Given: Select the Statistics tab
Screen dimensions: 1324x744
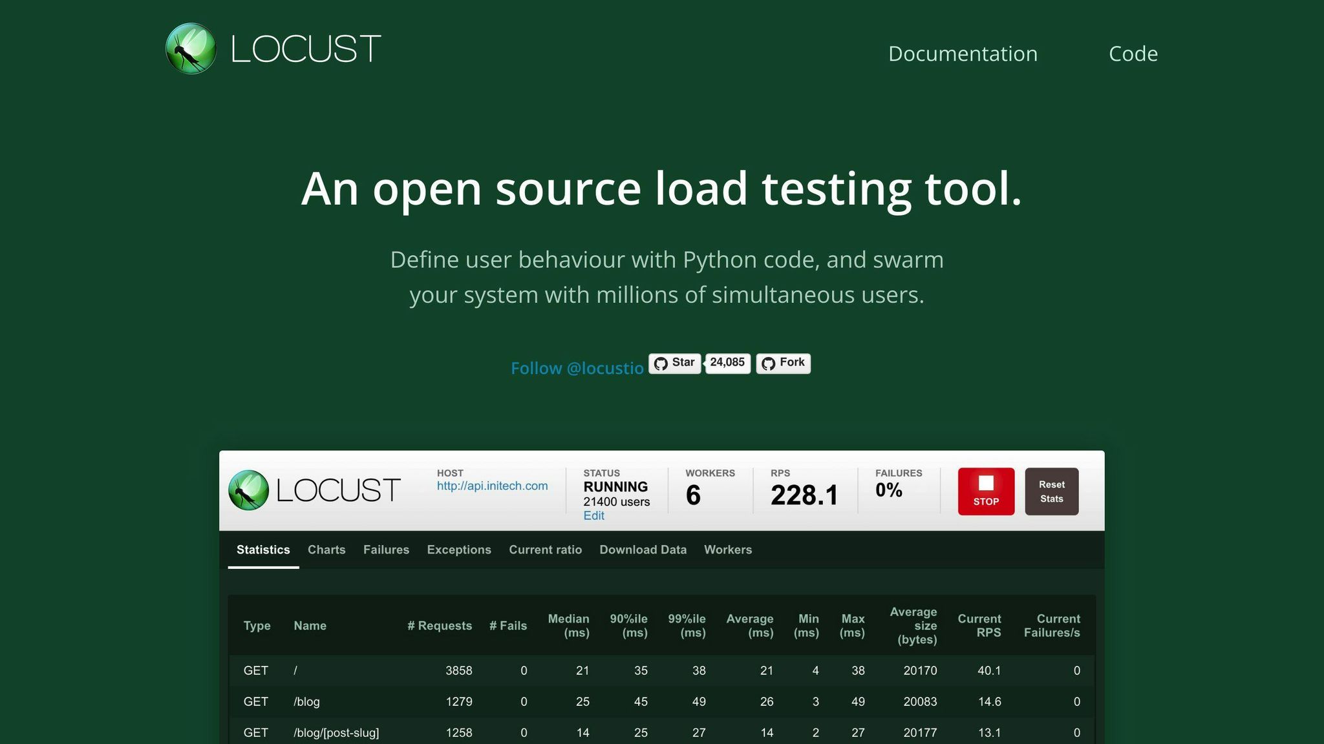Looking at the screenshot, I should click(x=263, y=550).
